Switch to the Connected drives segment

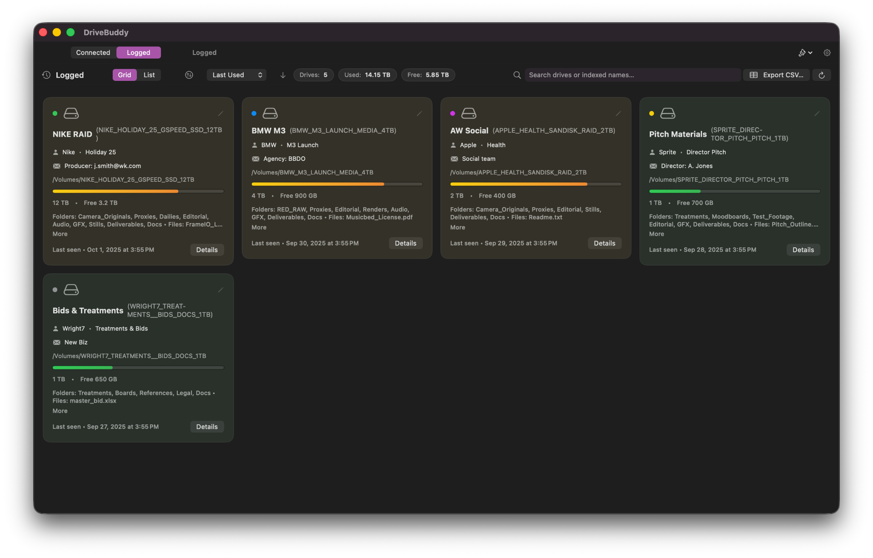tap(93, 53)
